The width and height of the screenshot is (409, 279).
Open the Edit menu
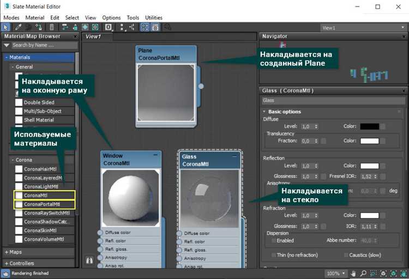55,18
